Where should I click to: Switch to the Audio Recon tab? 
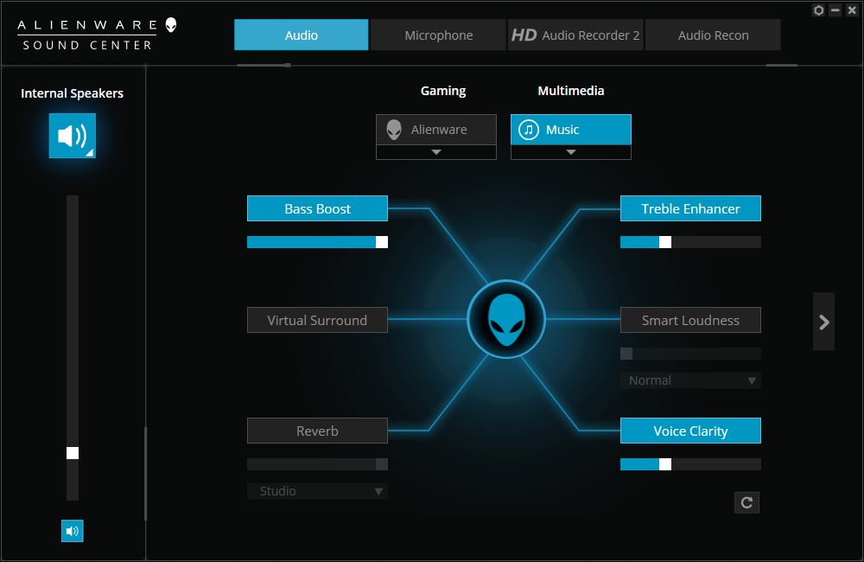713,35
